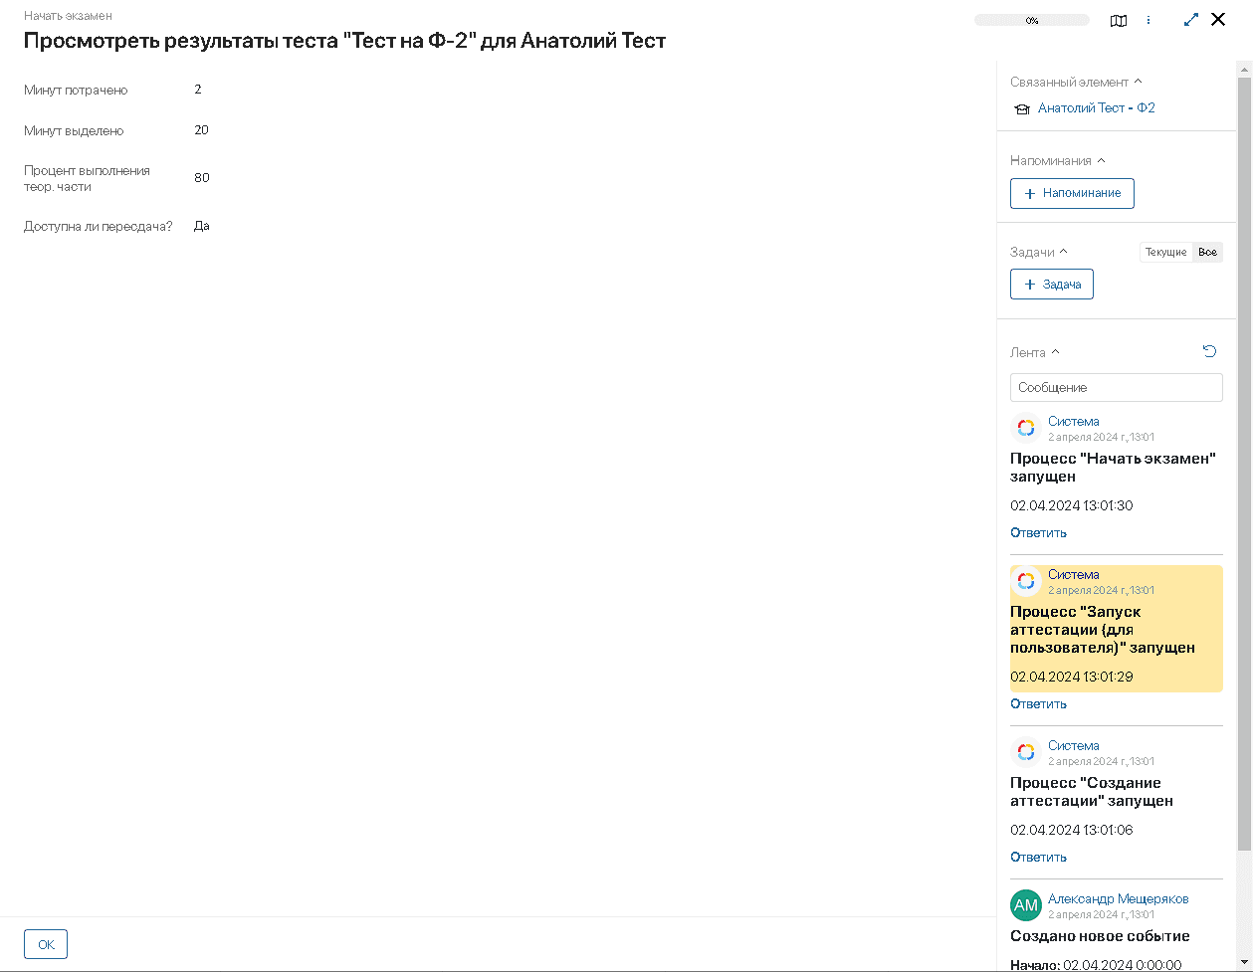Open the Анатолий Тест - Ф2 link
The height and width of the screenshot is (972, 1253).
(x=1096, y=108)
